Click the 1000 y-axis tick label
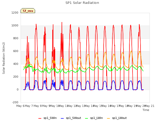 click(x=15, y=26)
